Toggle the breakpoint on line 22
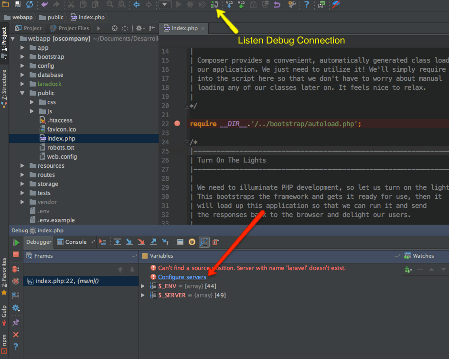The height and width of the screenshot is (359, 449). point(177,123)
